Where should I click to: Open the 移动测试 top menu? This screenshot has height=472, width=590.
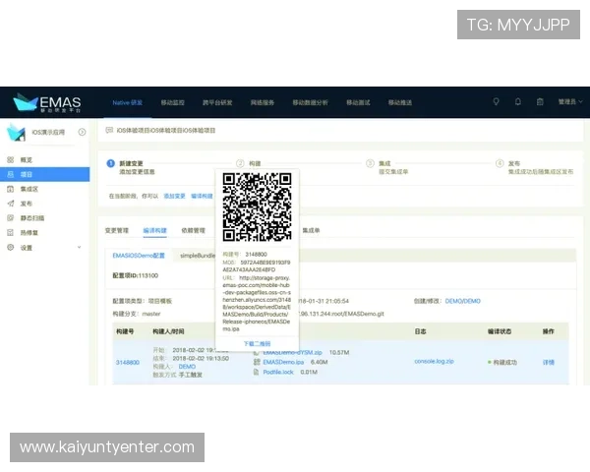point(358,102)
